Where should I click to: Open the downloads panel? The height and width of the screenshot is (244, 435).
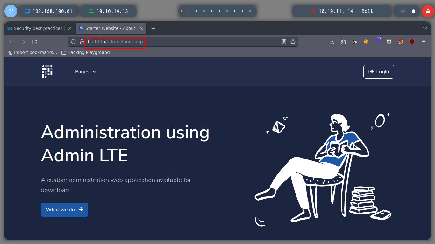point(332,42)
